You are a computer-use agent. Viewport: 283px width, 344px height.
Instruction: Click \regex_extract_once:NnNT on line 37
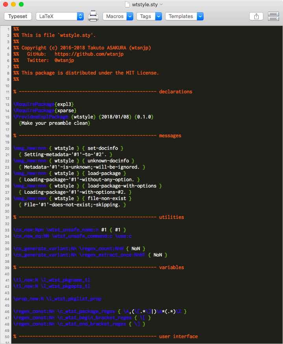[x=112, y=255]
